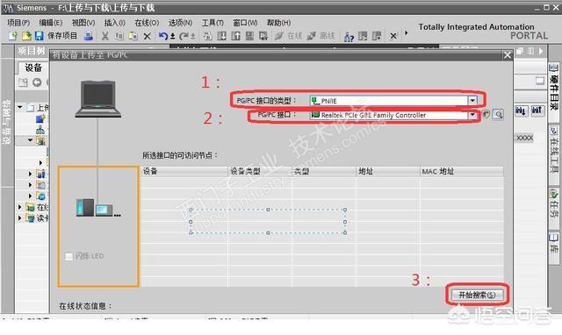Click the upload from device icon
This screenshot has width=562, height=335.
(x=236, y=36)
